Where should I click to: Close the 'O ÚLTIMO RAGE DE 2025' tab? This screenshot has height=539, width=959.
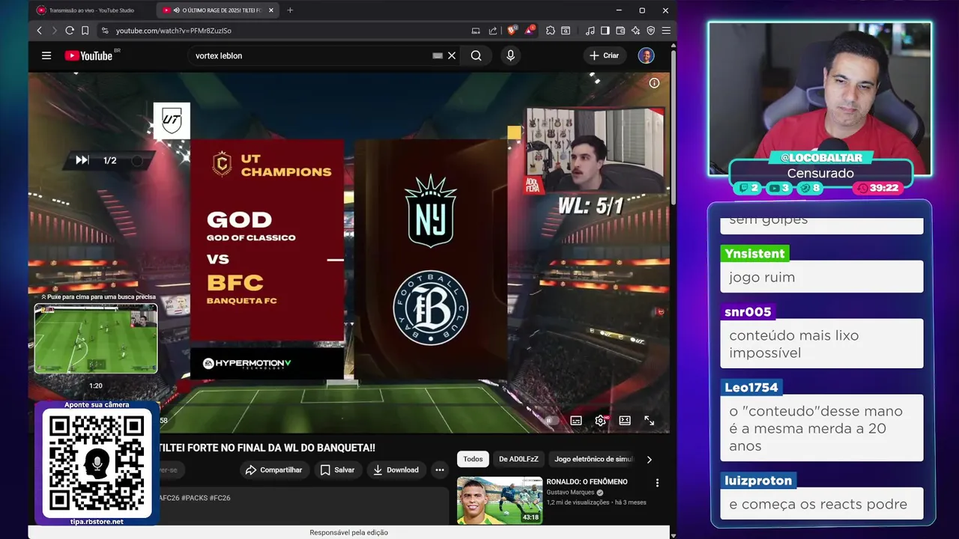[x=273, y=10]
